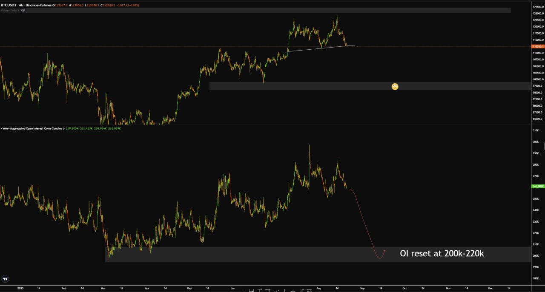
Task: Open the Volume SMA 9 indicator legend
Action: click(9, 10)
